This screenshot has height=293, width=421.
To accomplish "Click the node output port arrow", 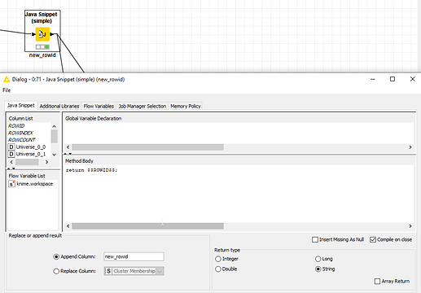I will point(51,34).
